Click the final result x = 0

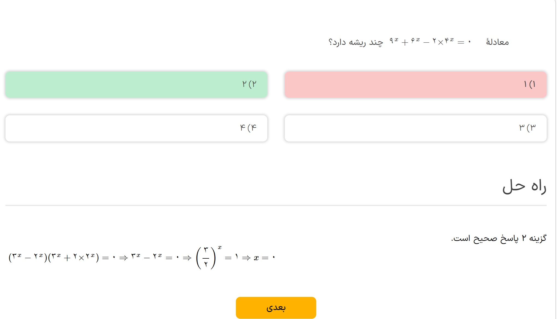264,258
